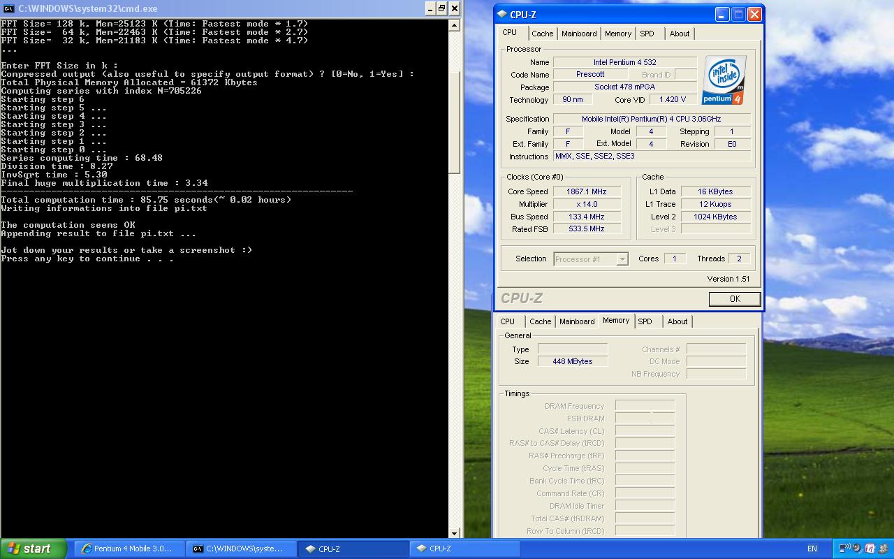Switch to cmd.exe via its taskbar button
The width and height of the screenshot is (894, 559).
[241, 549]
